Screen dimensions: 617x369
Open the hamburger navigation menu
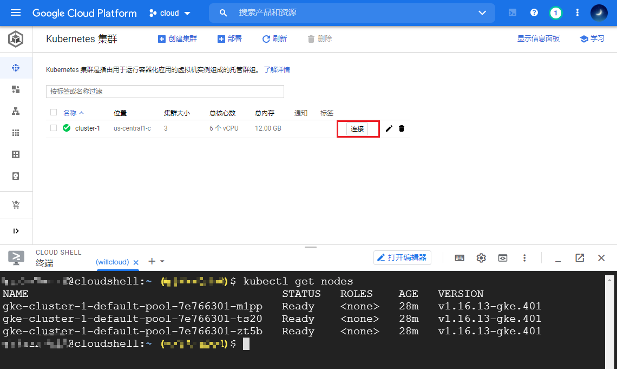pos(16,12)
